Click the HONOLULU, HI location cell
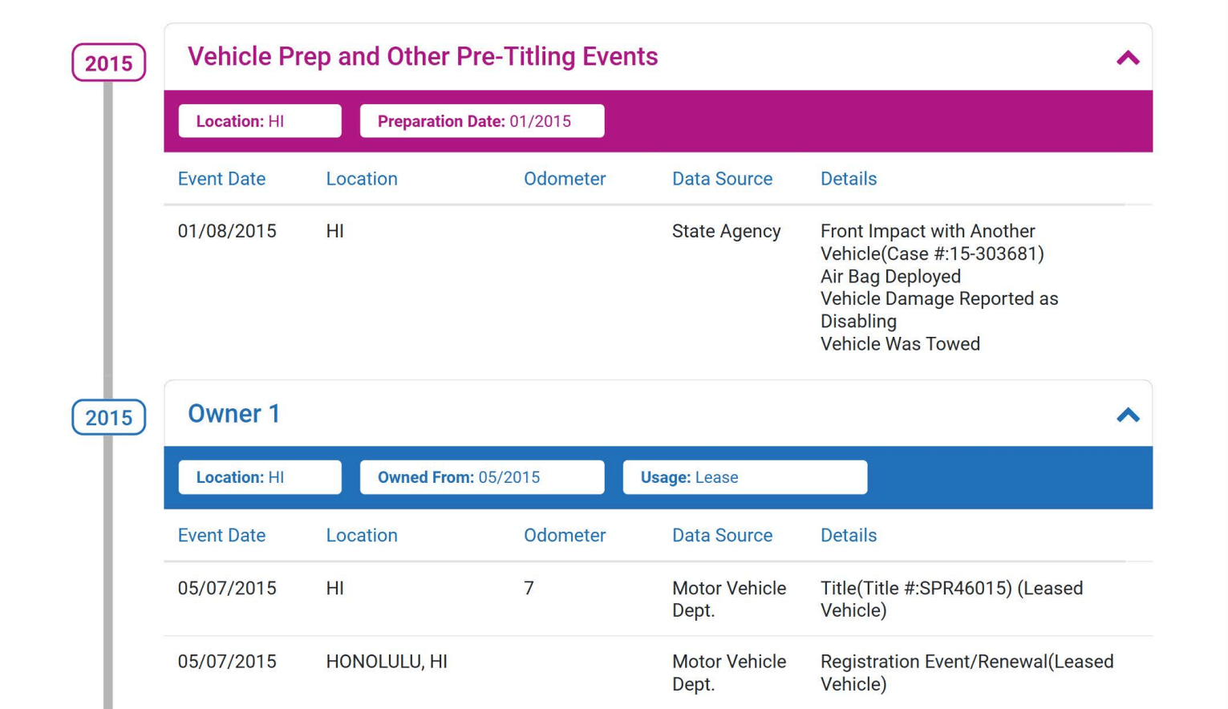The width and height of the screenshot is (1228, 709). click(386, 662)
